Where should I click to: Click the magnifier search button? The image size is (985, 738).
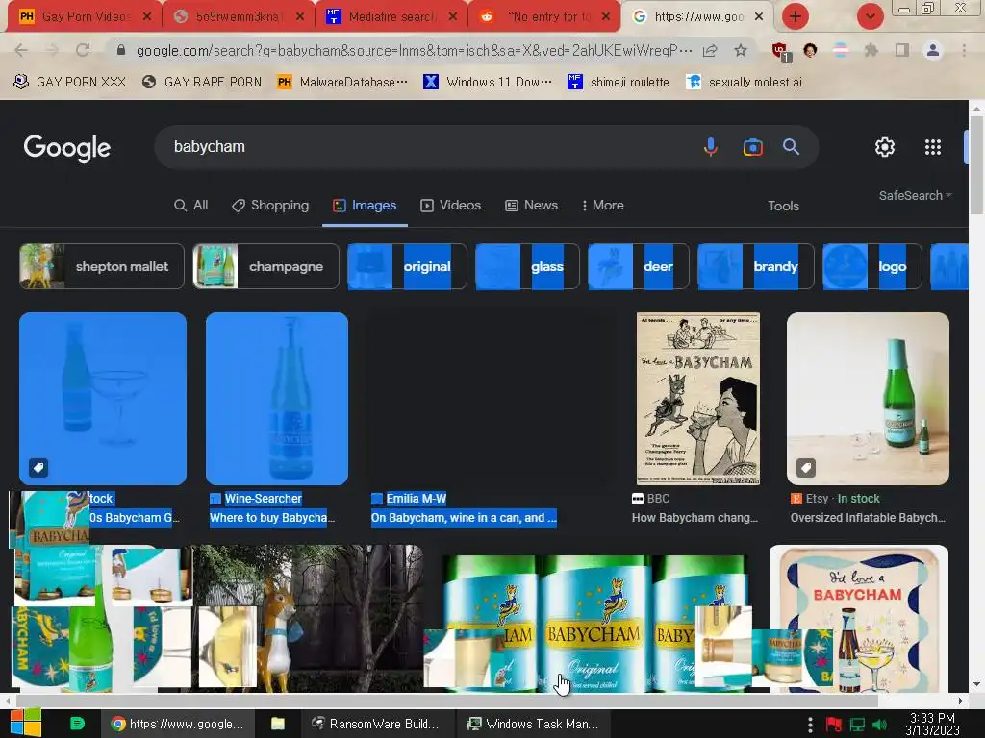pyautogui.click(x=791, y=147)
